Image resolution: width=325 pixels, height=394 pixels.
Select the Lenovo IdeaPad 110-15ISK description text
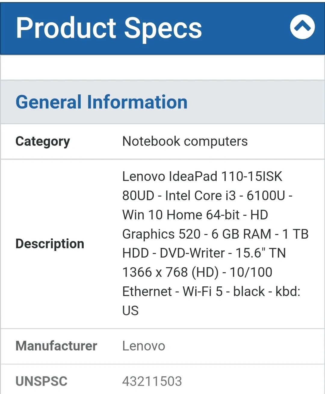[x=202, y=176]
